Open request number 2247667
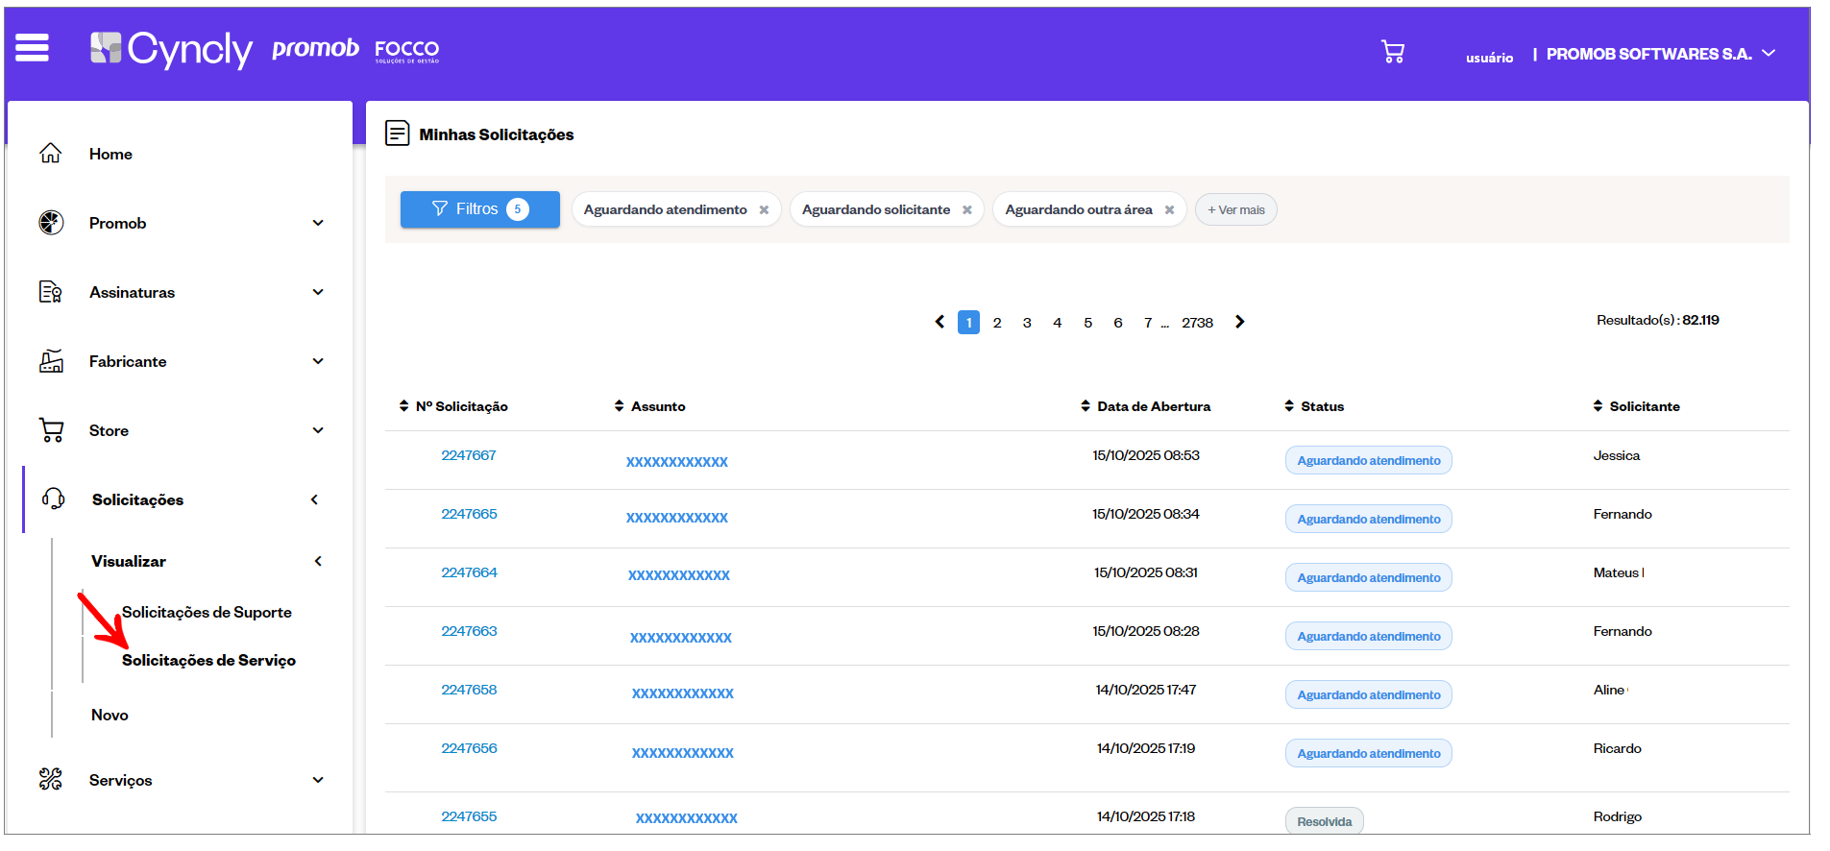1830x851 pixels. (x=469, y=455)
